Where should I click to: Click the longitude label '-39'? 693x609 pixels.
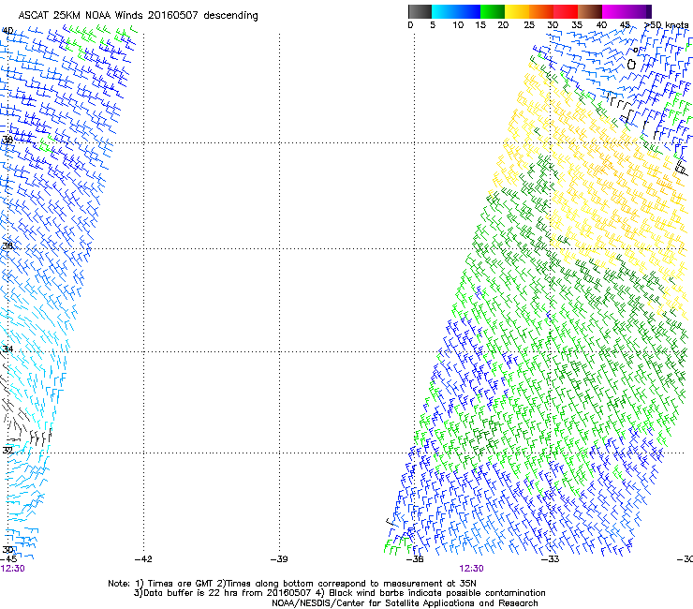pyautogui.click(x=279, y=559)
